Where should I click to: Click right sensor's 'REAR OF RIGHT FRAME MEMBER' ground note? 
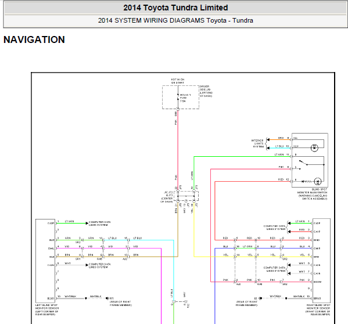tap(246, 303)
